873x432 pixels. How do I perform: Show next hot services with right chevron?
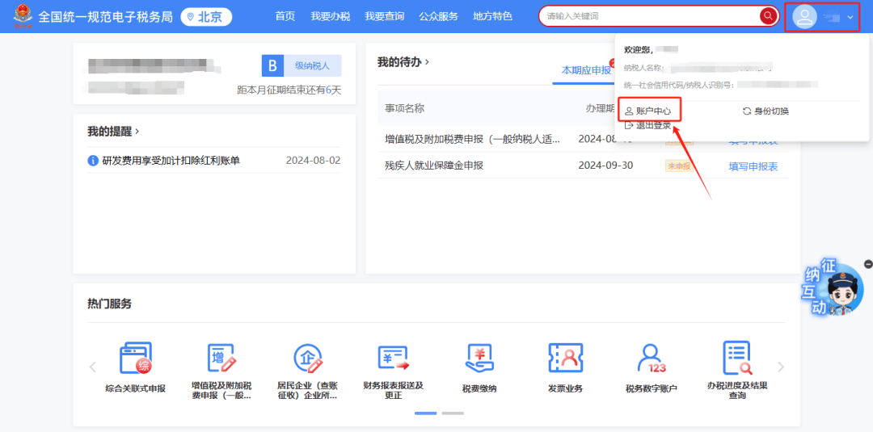pos(781,367)
